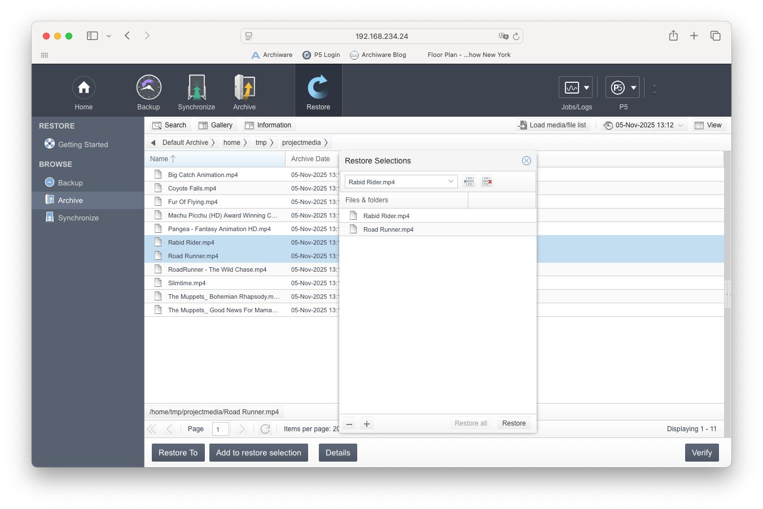763x509 pixels.
Task: Remove entry with the minus button
Action: [x=349, y=424]
